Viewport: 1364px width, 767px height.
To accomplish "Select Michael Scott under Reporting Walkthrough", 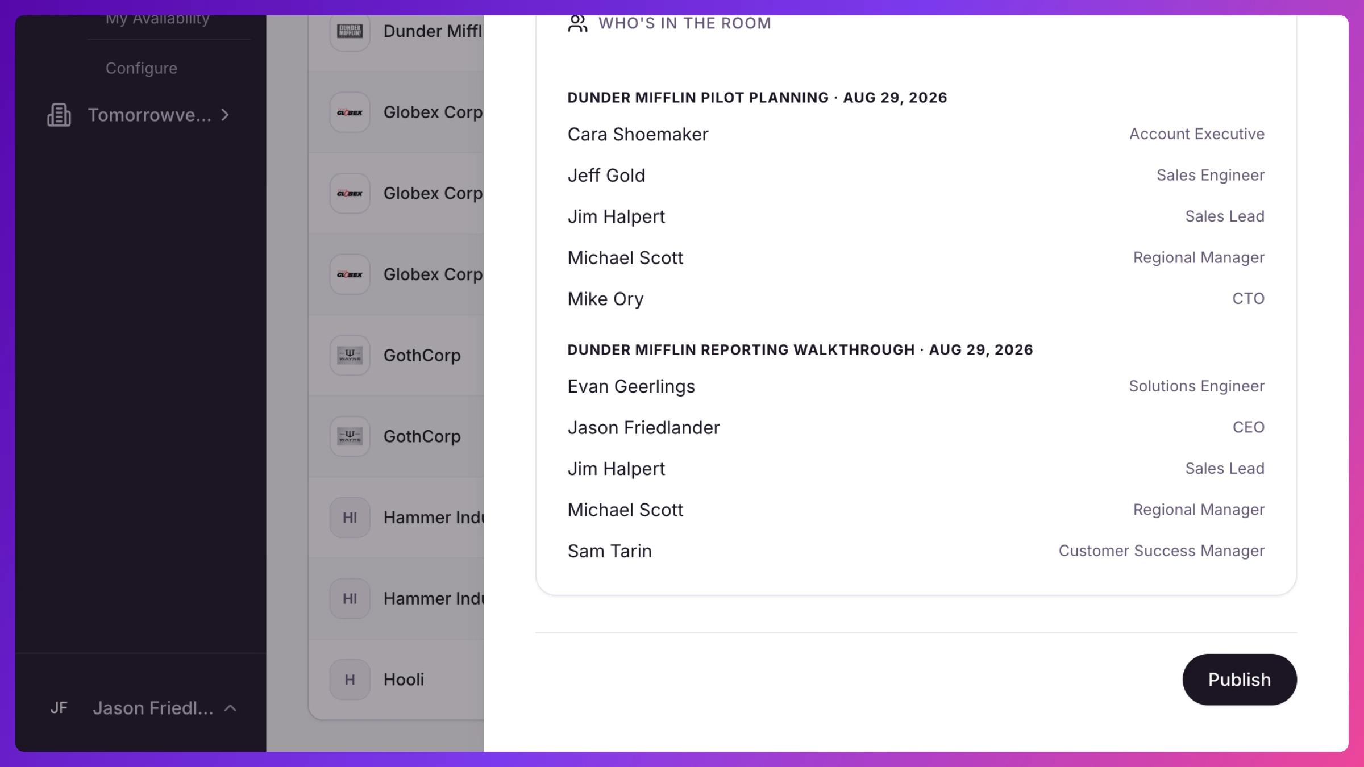I will tap(625, 510).
